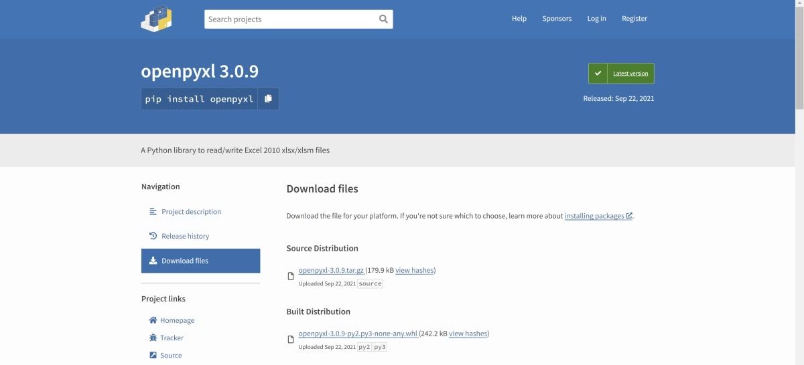
Task: Copy the pip install command to clipboard
Action: click(x=268, y=99)
